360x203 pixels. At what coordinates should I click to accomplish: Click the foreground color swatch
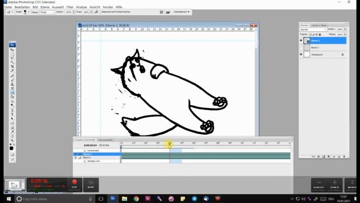point(11,148)
